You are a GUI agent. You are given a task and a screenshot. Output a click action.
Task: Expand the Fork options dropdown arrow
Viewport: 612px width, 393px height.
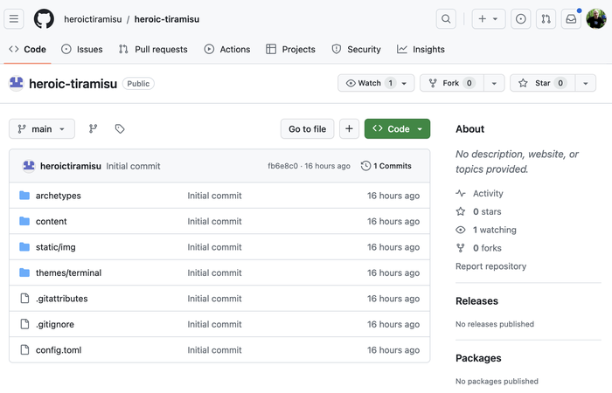pos(494,83)
